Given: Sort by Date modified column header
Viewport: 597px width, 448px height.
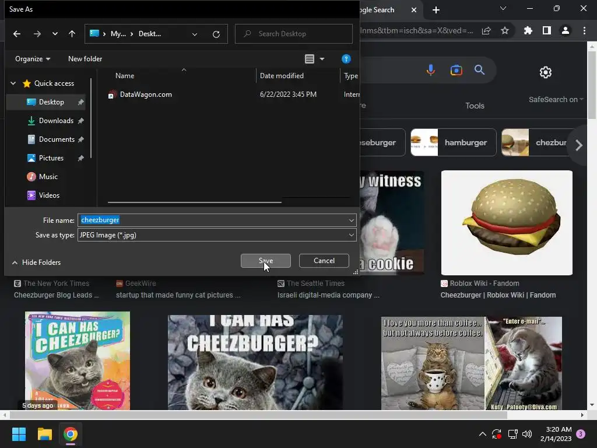Looking at the screenshot, I should tap(282, 76).
